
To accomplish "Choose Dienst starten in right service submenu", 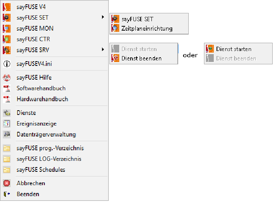I will coord(233,49).
